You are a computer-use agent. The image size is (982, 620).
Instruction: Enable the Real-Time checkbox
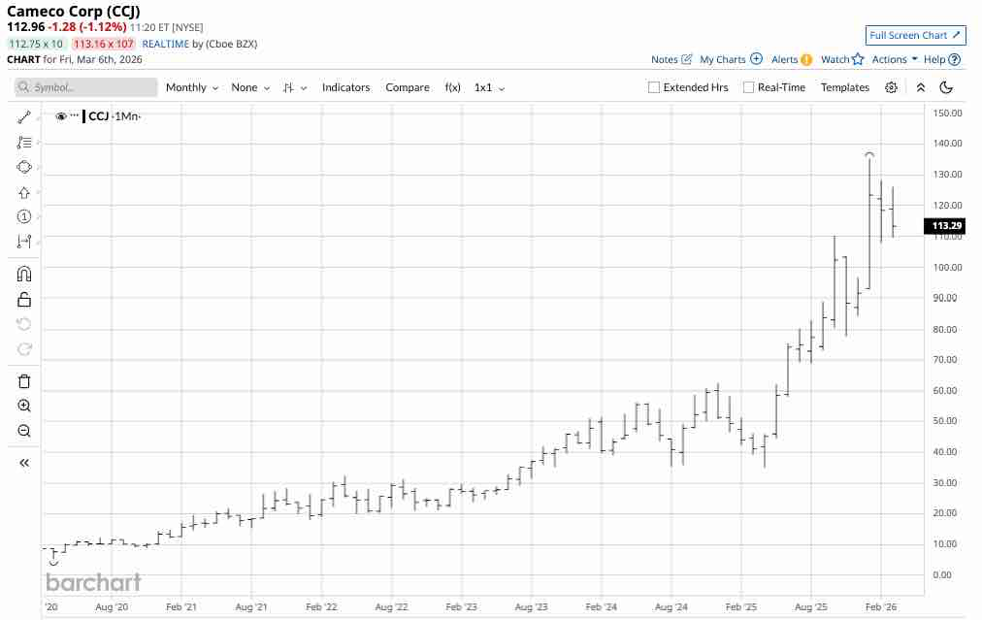(x=748, y=87)
